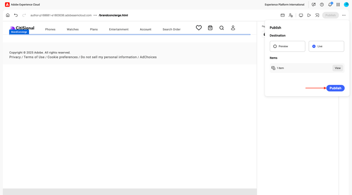The height and width of the screenshot is (195, 352).
Task: Go to home via the house icon
Action: (x=8, y=15)
